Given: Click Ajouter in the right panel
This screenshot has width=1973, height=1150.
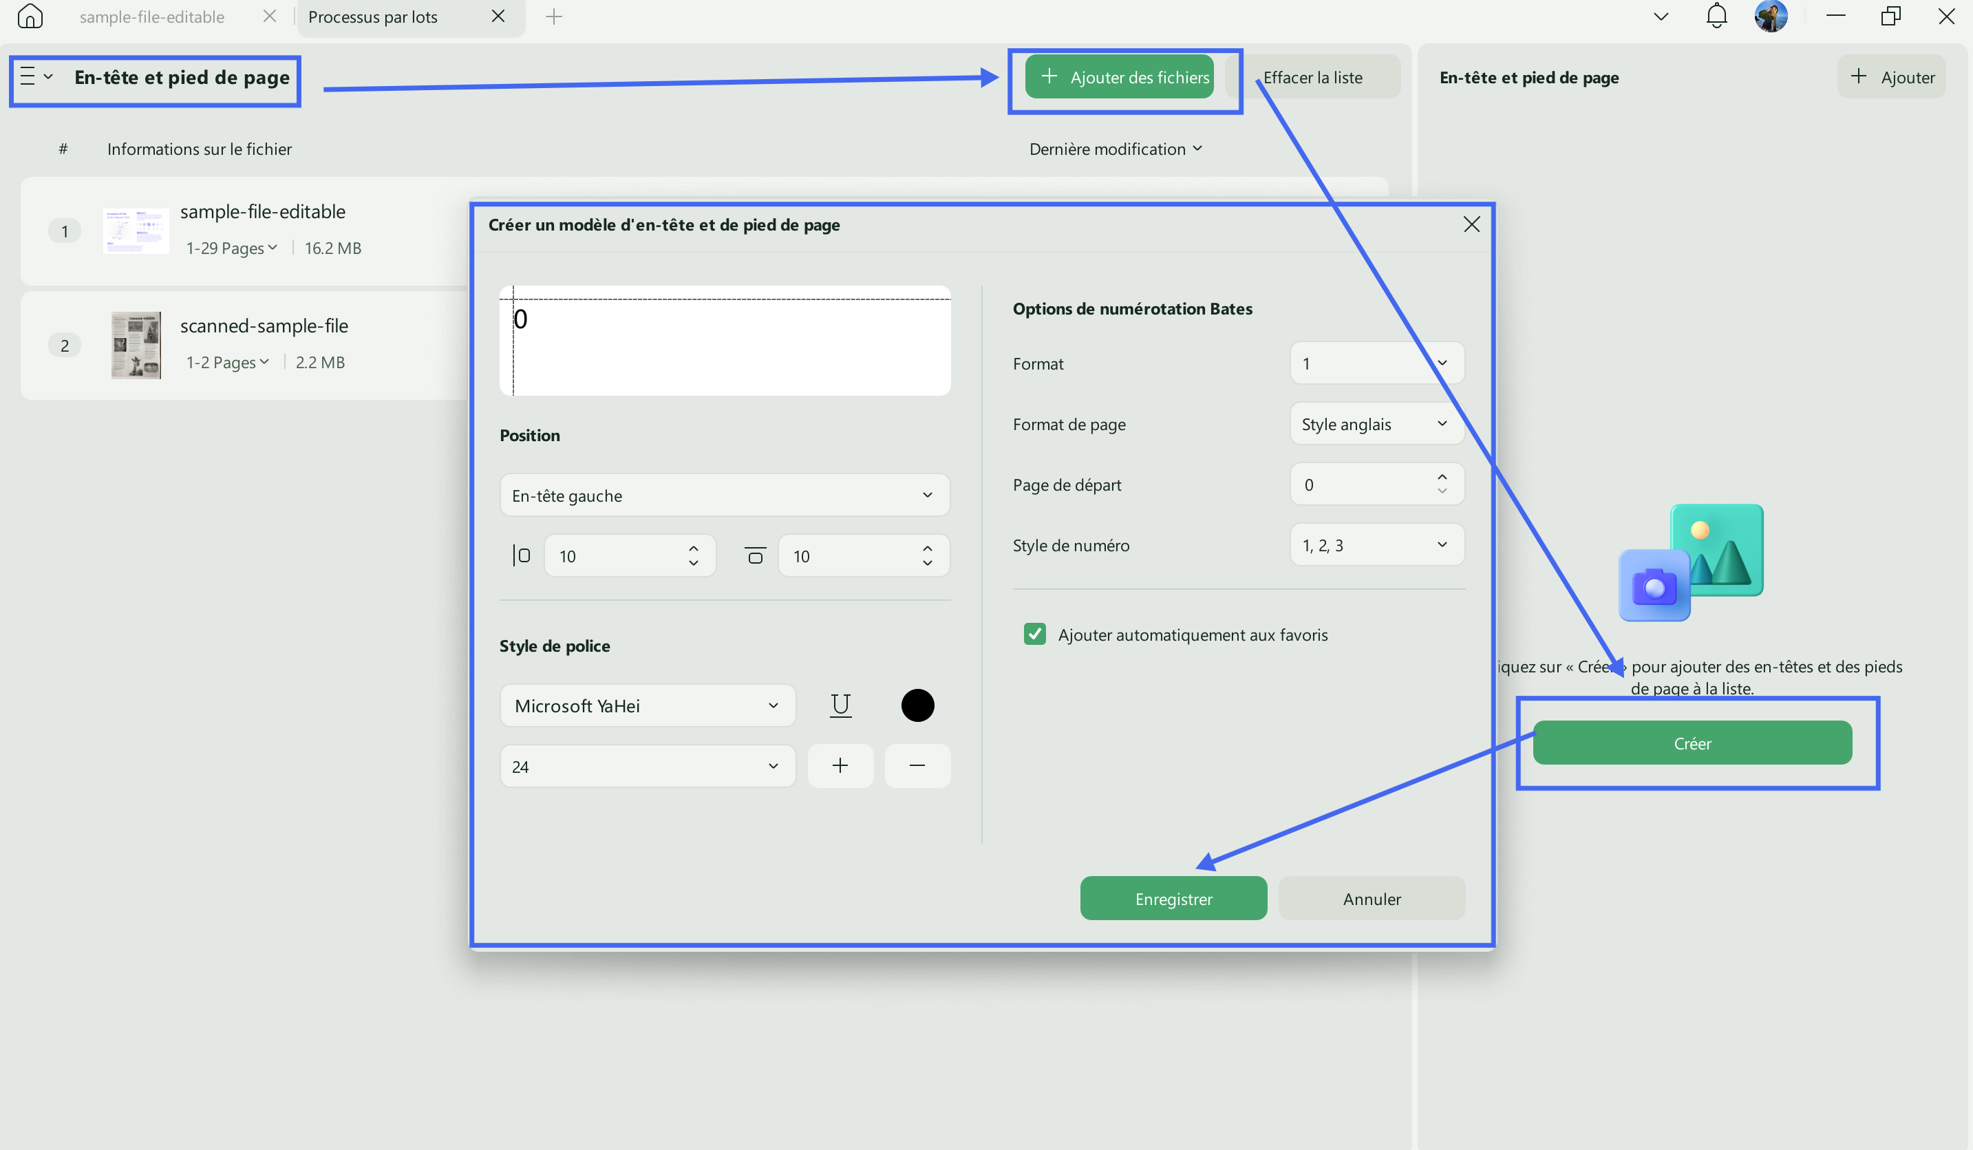Looking at the screenshot, I should (x=1892, y=76).
